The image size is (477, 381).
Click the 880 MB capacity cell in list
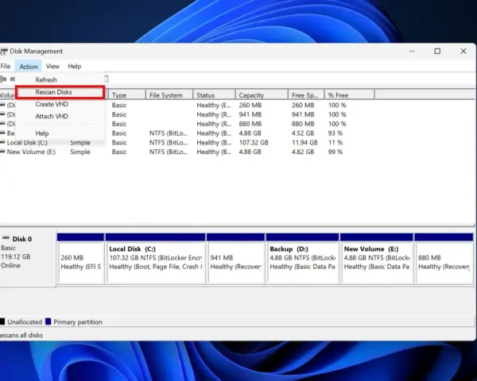point(250,124)
